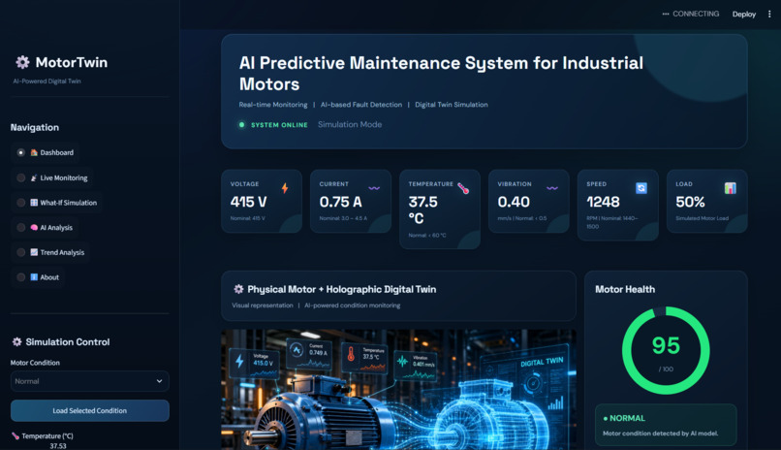
Task: Click the Vibration wave icon
Action: point(552,188)
